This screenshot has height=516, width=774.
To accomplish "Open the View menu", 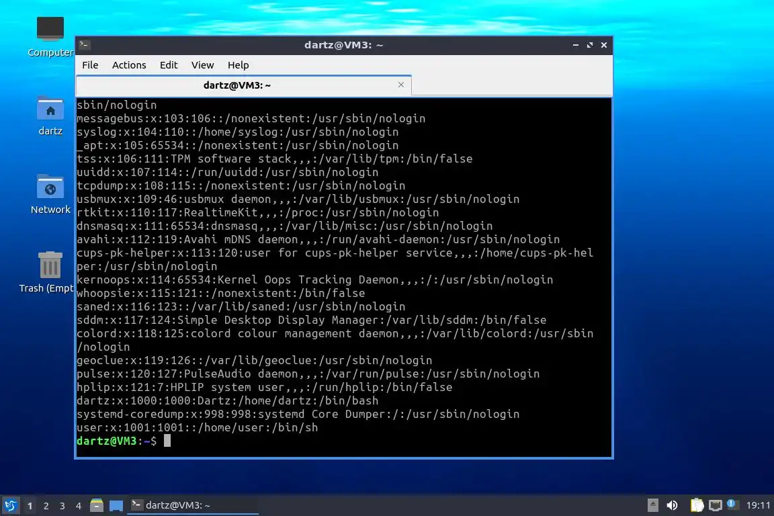I will [202, 65].
